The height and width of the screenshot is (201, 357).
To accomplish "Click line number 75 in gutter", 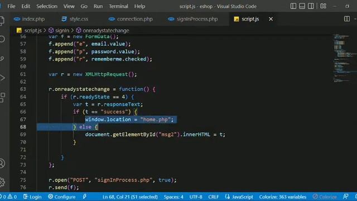I will (x=23, y=180).
